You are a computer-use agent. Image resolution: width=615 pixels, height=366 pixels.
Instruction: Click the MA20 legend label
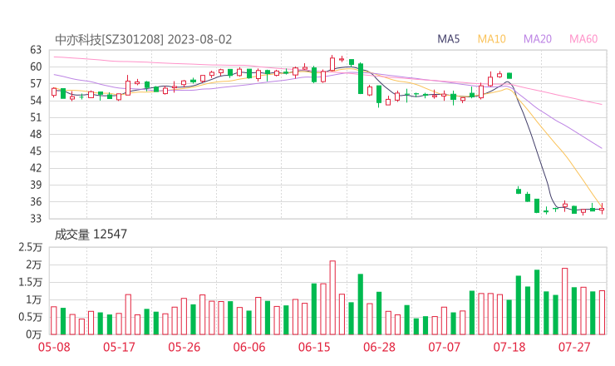[x=538, y=39]
